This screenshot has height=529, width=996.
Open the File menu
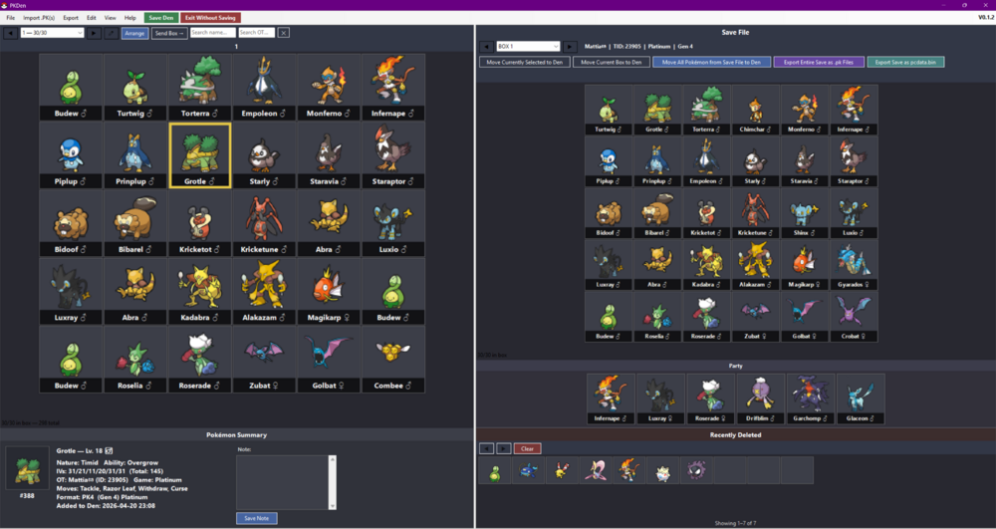11,18
